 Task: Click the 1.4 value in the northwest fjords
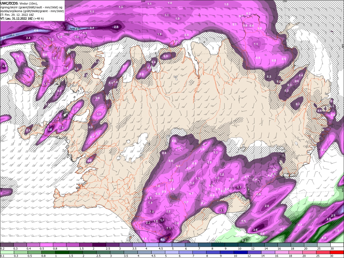pos(66,68)
